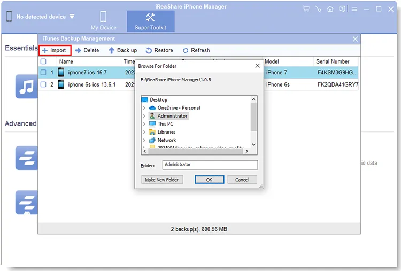
Task: Click Make New Folder button
Action: [162, 180]
